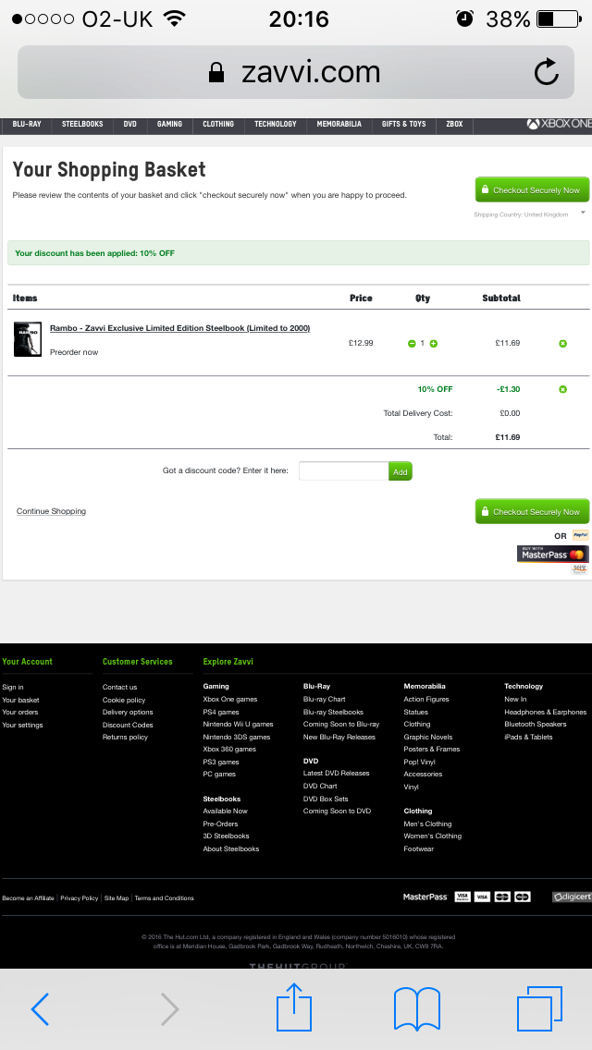
Task: Open the Blu-ray Steelbooks link
Action: pyautogui.click(x=333, y=713)
